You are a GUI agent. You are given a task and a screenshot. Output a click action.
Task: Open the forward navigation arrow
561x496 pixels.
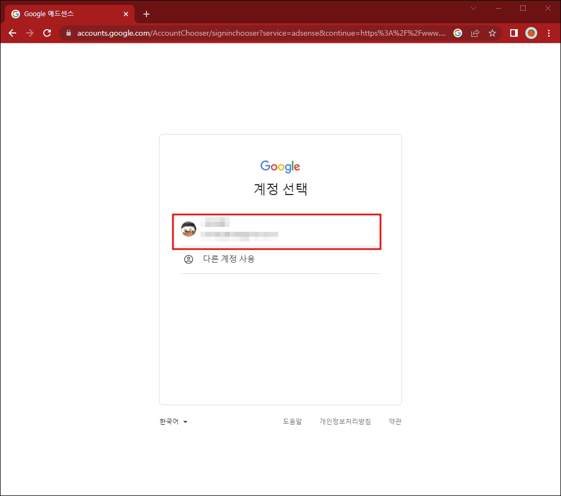click(x=30, y=33)
